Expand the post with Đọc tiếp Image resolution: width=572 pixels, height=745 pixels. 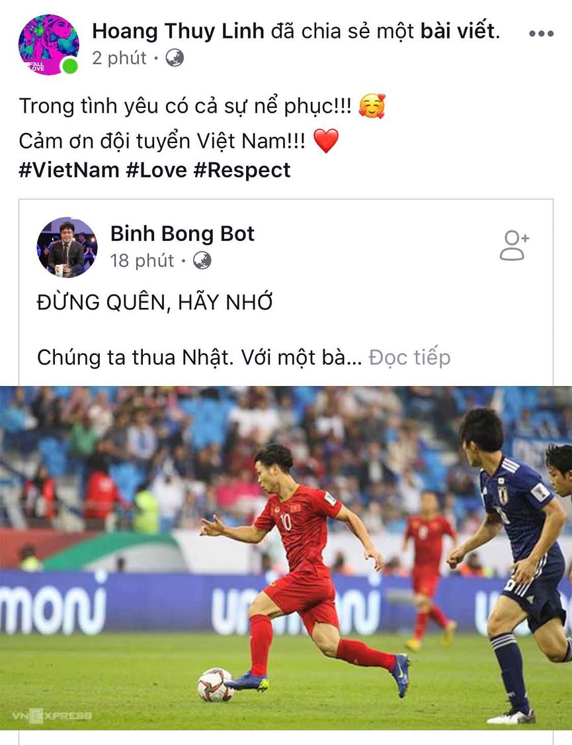click(410, 358)
